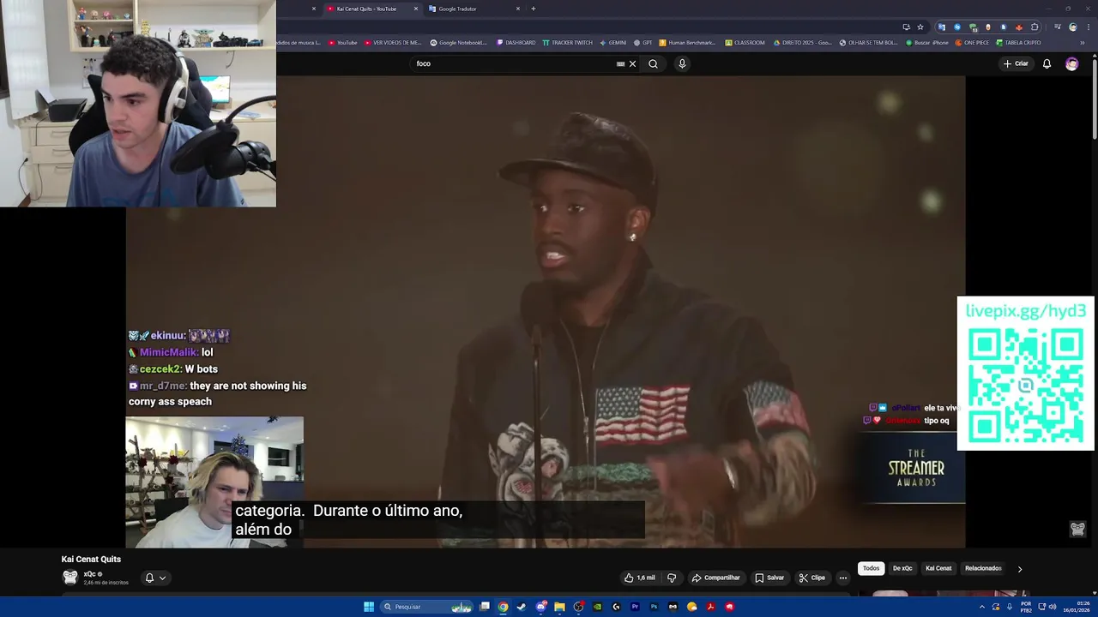Image resolution: width=1098 pixels, height=617 pixels.
Task: Dislike the video with thumbs down
Action: point(672,578)
